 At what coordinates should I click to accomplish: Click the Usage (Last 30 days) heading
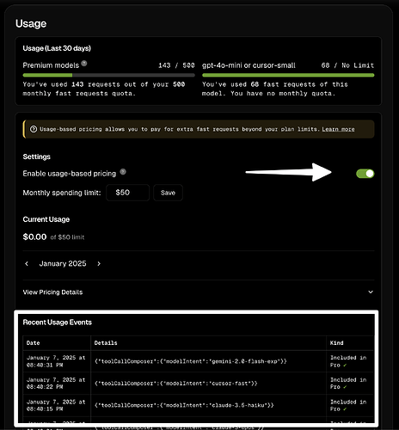[x=57, y=48]
